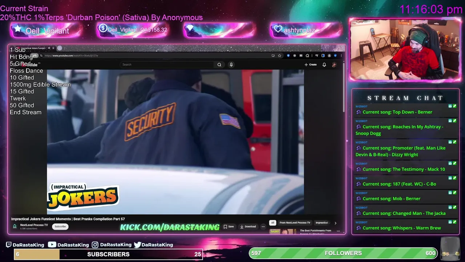Click the Impractical Jokers video player
Viewport: 465px width, 262px height.
pos(175,142)
